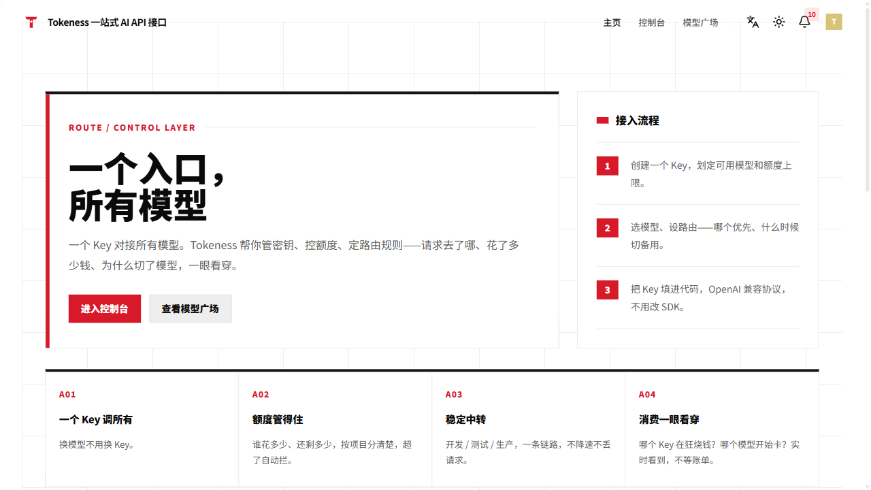Click the 消费一眼看穿 card title

click(670, 420)
